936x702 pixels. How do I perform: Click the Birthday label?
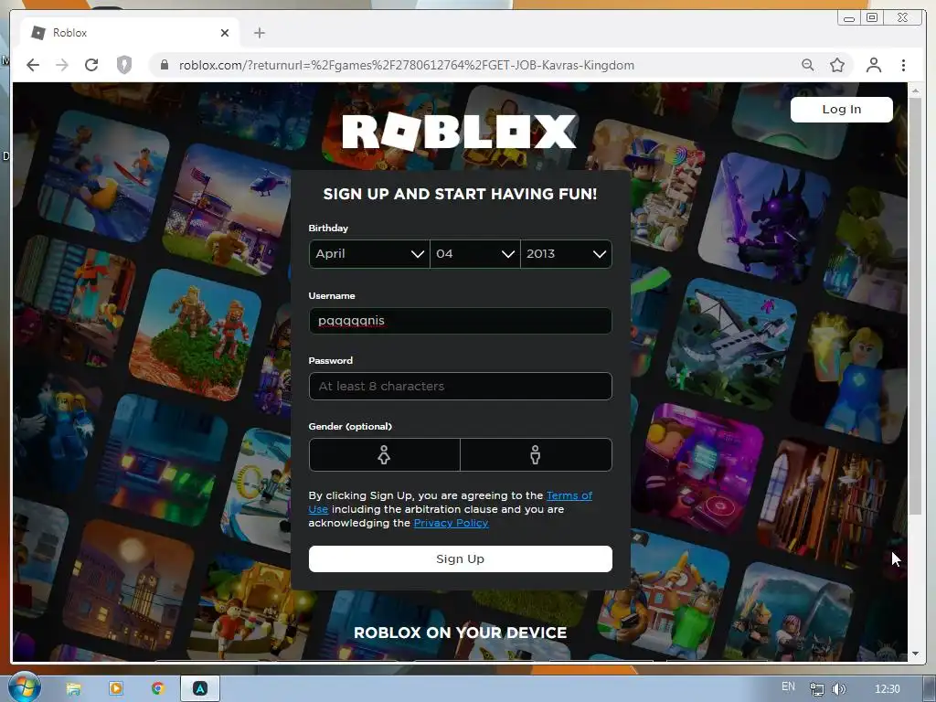click(x=328, y=228)
